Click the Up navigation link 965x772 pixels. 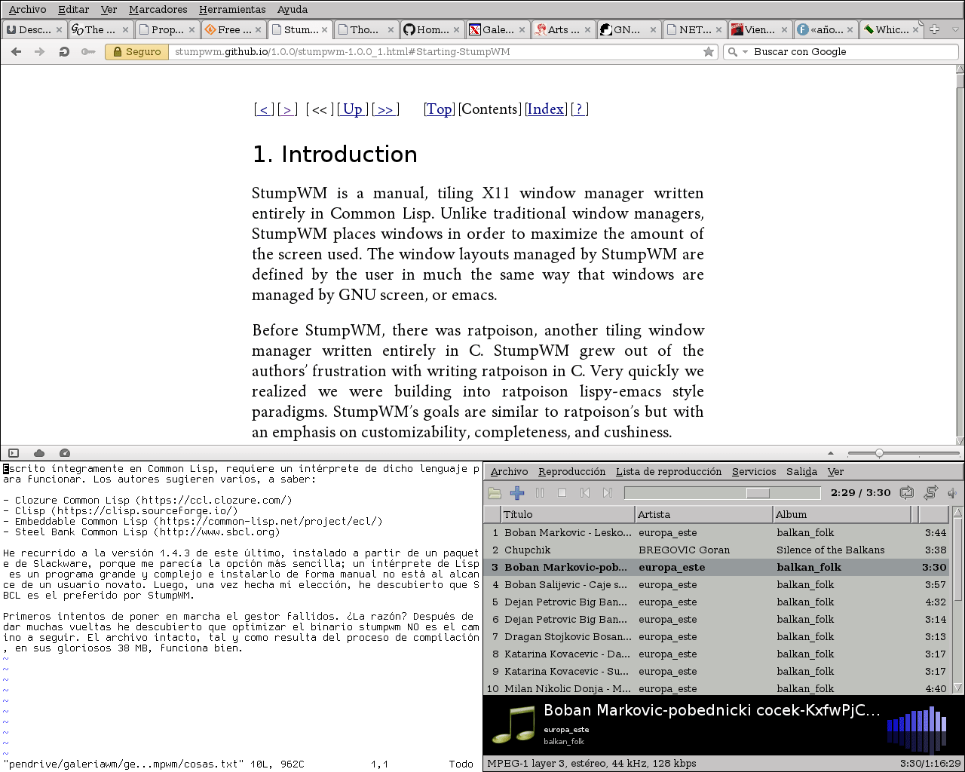click(353, 109)
